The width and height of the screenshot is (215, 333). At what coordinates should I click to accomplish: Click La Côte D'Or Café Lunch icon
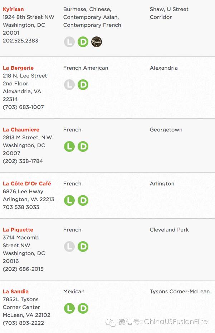click(69, 200)
